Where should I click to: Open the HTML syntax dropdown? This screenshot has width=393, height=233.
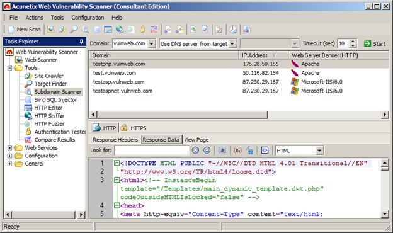tap(319, 151)
